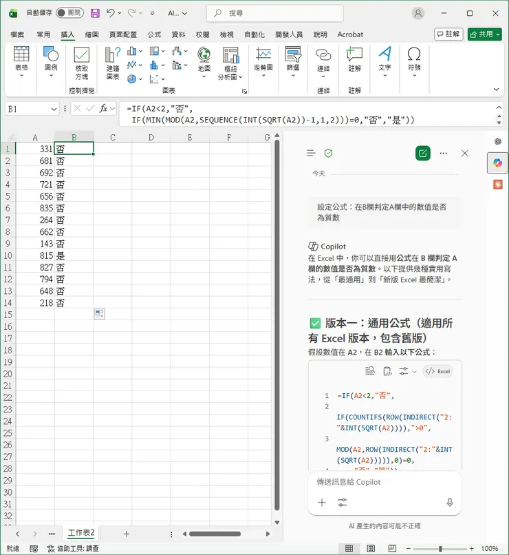Viewport: 509px width, 555px height.
Task: Select the 工作表2 sheet tab
Action: pyautogui.click(x=81, y=533)
